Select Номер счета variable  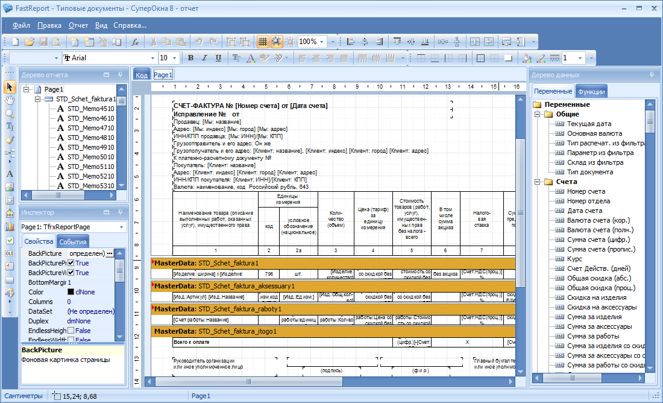pos(586,191)
